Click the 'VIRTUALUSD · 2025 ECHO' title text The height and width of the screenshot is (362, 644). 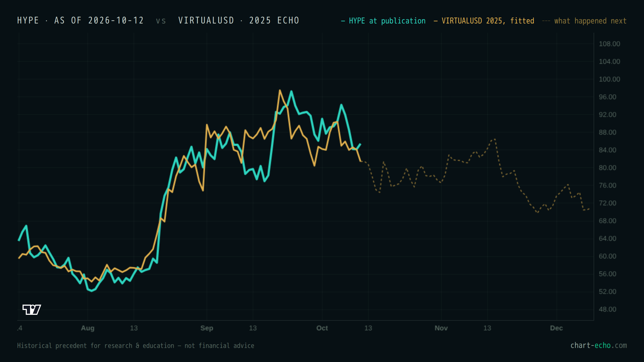[239, 20]
